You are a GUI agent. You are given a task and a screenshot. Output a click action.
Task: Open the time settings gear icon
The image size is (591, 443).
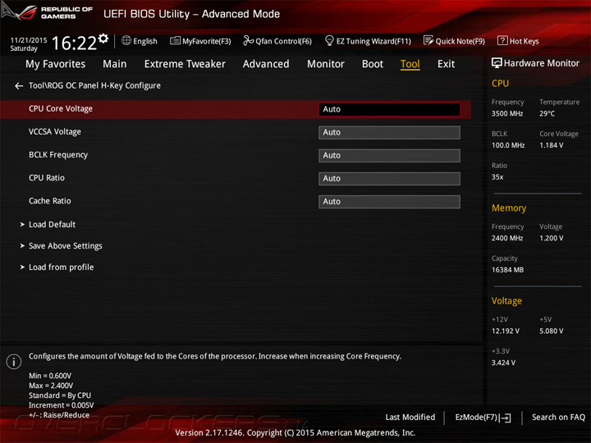click(103, 39)
